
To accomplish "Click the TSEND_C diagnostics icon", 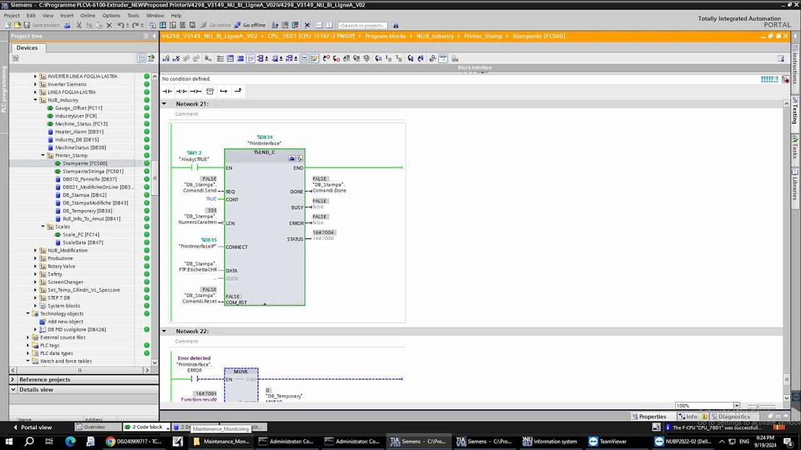I will (300, 159).
